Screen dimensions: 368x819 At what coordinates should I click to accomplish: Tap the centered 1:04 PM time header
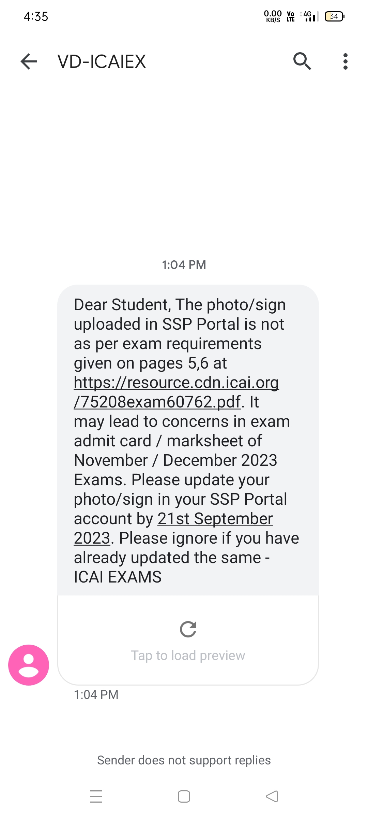coord(184,265)
